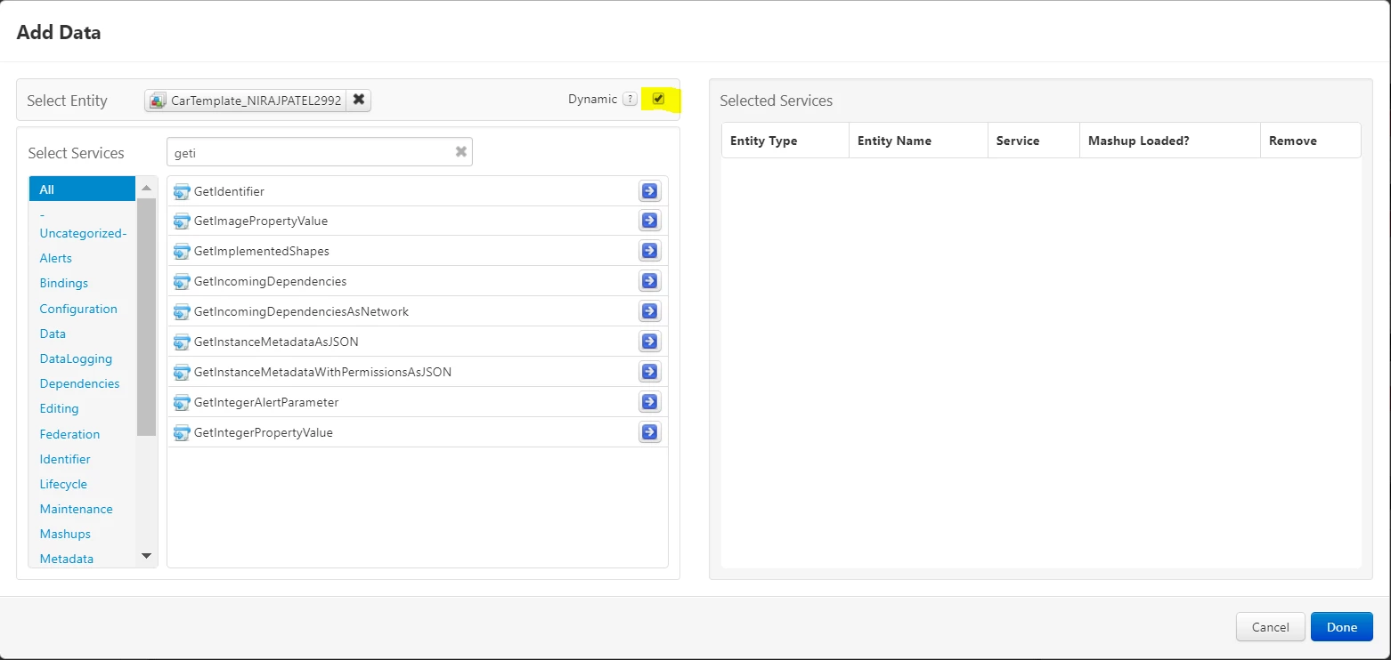Image resolution: width=1391 pixels, height=660 pixels.
Task: Clear the 'geti' services search text
Action: point(461,152)
